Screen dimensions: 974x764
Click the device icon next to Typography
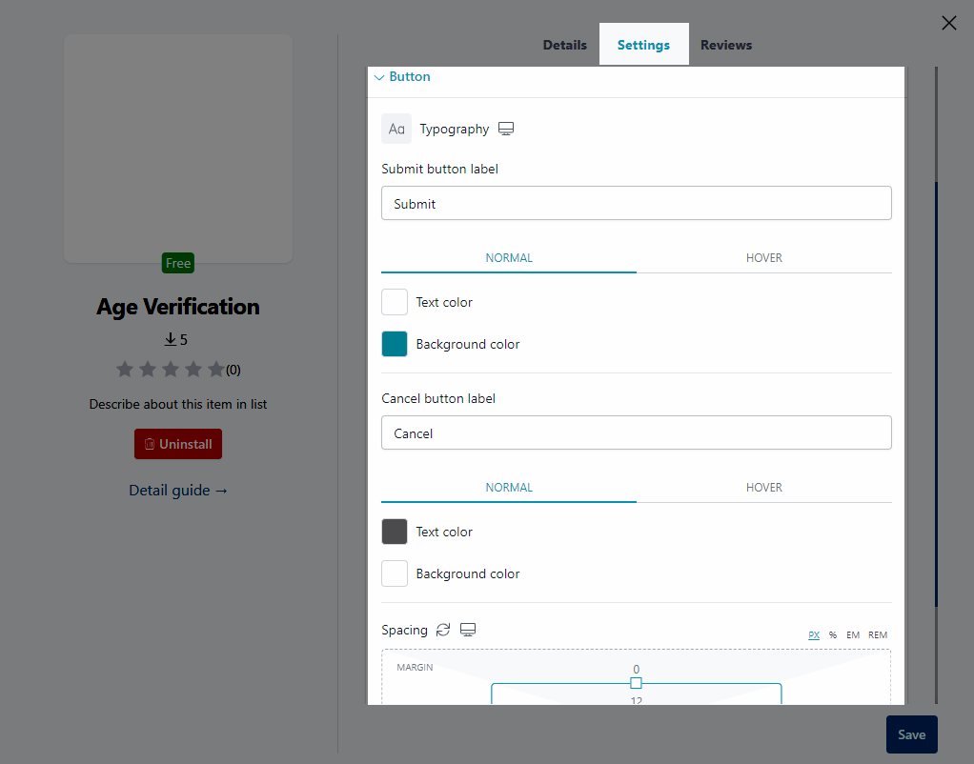coord(506,129)
